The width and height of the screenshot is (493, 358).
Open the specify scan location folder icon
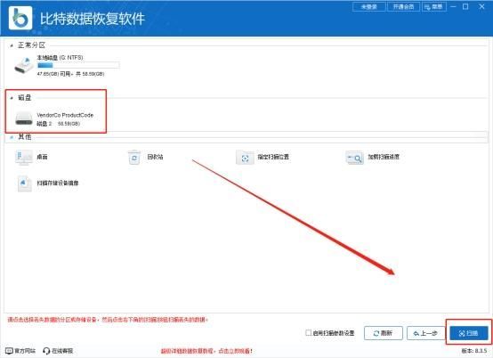pyautogui.click(x=245, y=157)
